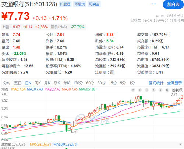Zoom in the chart with plus icon
The image size is (184, 149).
point(140,90)
